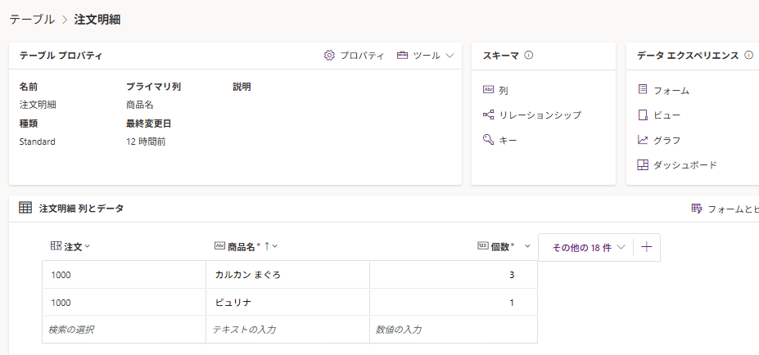Click the number input cell for 個数
Screen dimensions: 759x355
tap(453, 330)
